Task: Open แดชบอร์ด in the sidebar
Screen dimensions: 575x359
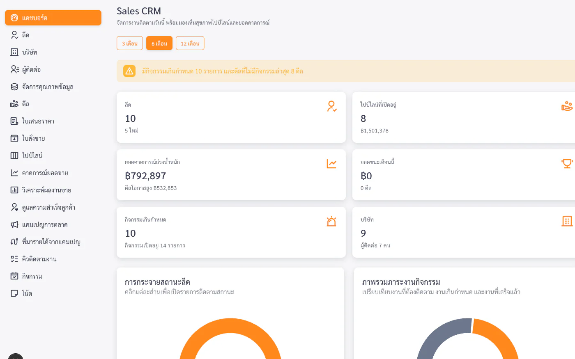Action: 53,18
